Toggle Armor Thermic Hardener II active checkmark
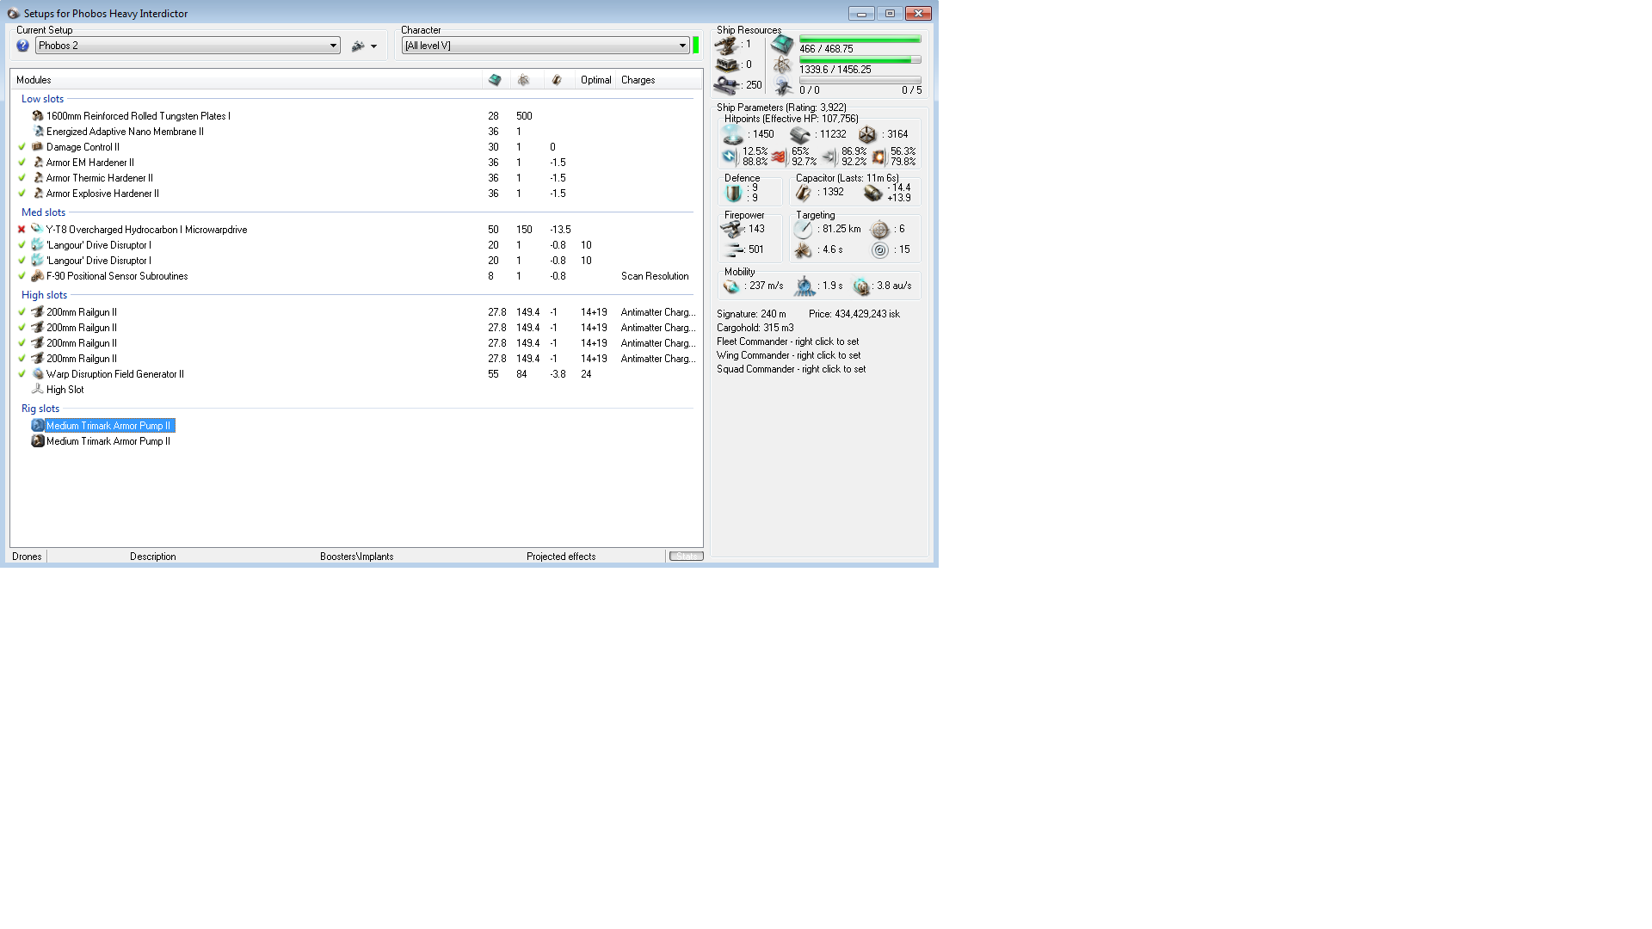Screen dimensions: 1652x929 coord(22,178)
